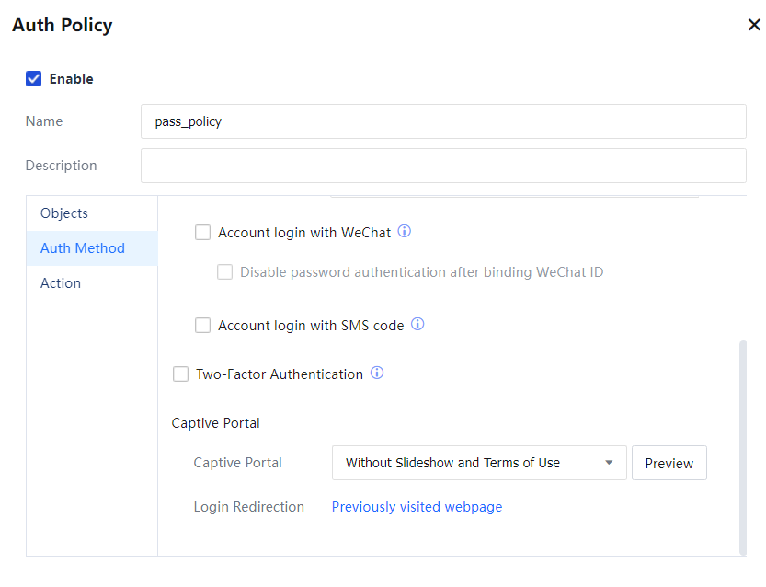Close the Auth Policy dialog

pyautogui.click(x=753, y=25)
